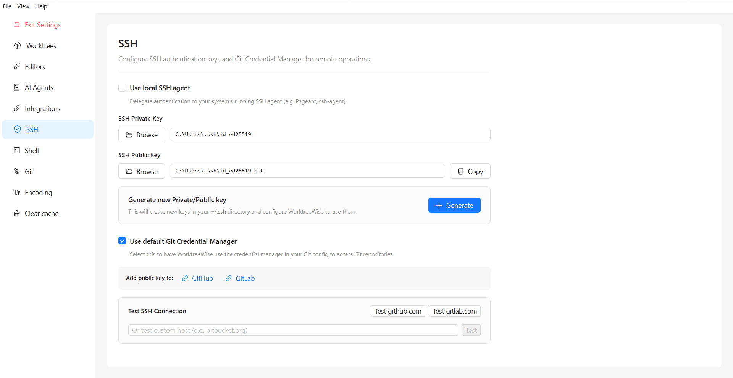This screenshot has height=378, width=733.
Task: Open the Help menu
Action: [41, 6]
